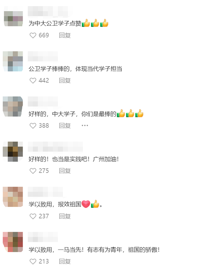Image resolution: width=209 pixels, height=276 pixels.
Task: Reply to 祖国的骄傲 comment
Action: [x=65, y=261]
